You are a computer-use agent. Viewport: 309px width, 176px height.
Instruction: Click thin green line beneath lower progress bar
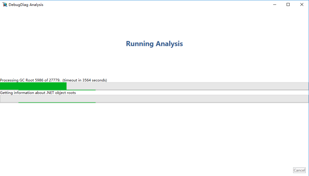[x=57, y=102]
